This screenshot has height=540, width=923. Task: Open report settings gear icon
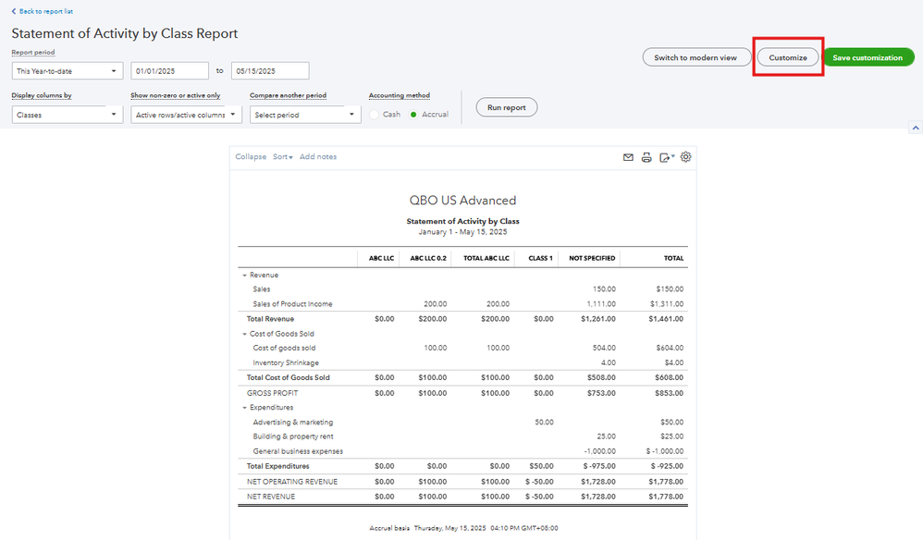686,157
